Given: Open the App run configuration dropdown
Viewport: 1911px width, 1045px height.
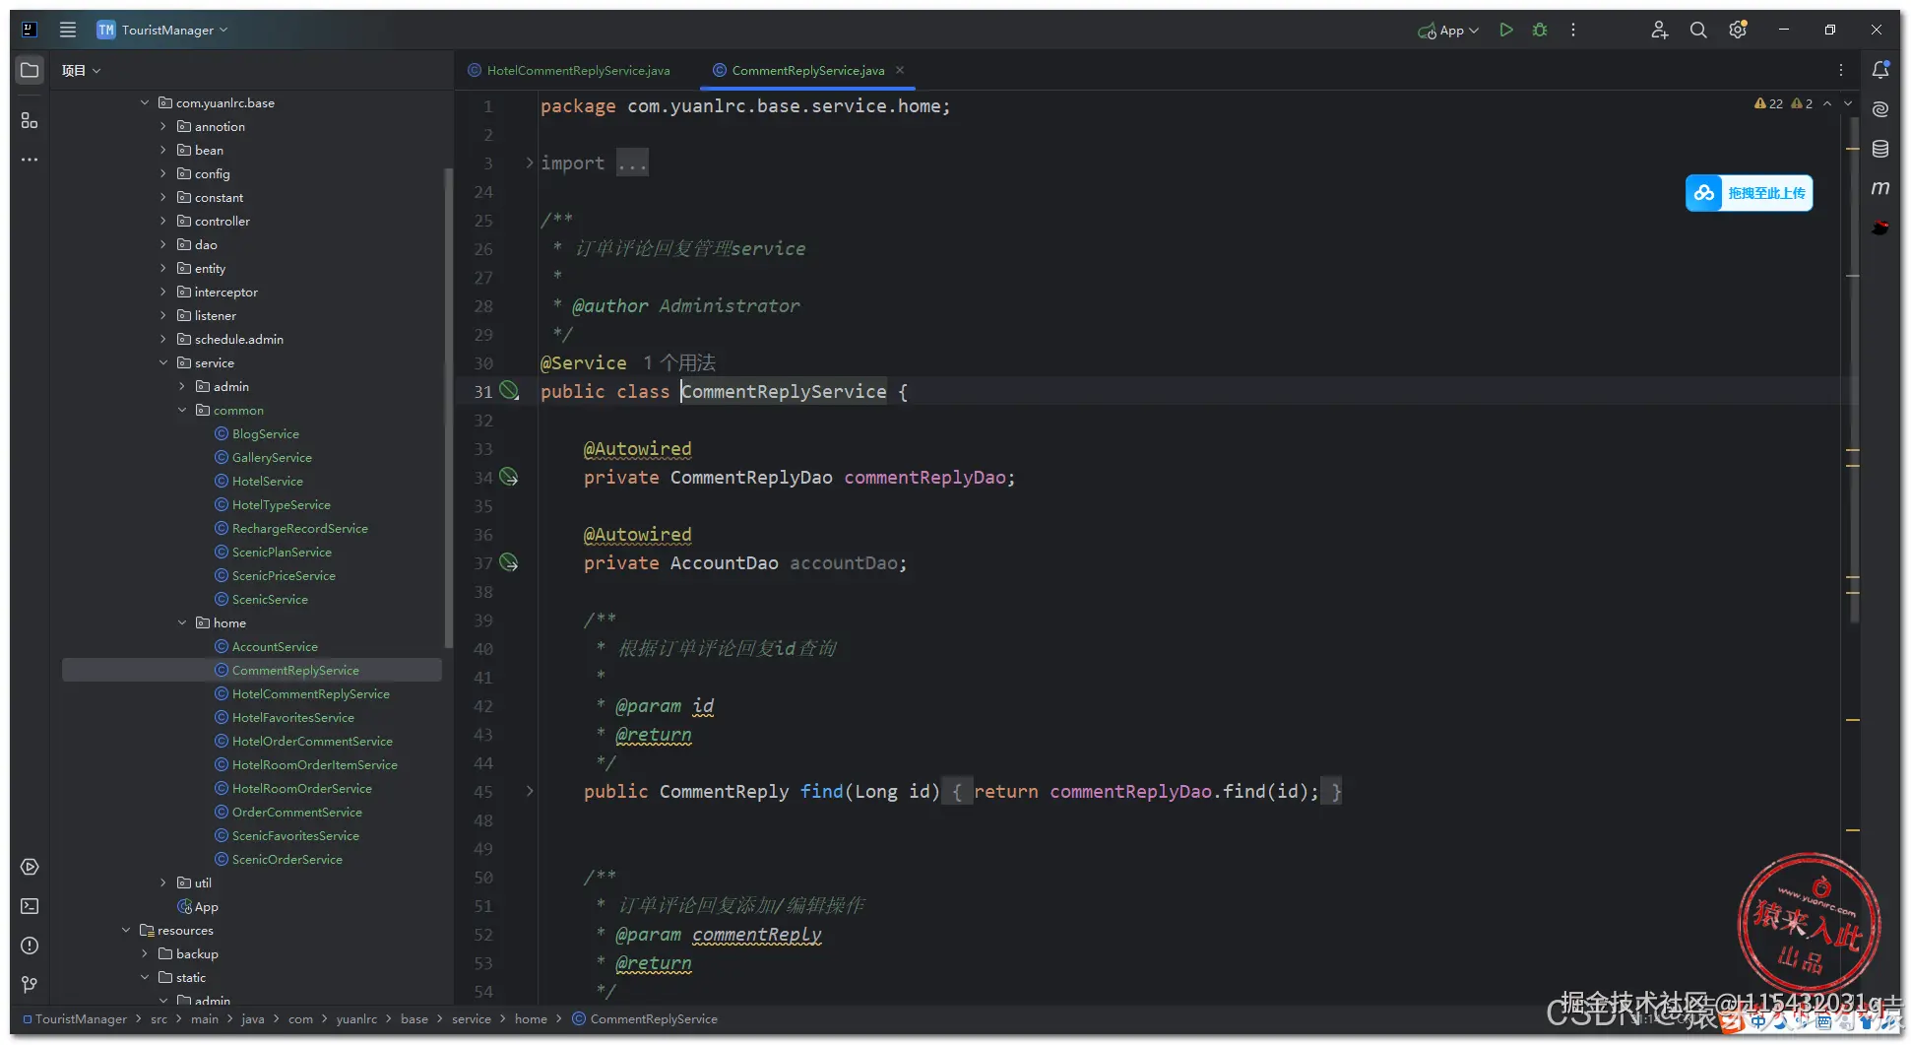Looking at the screenshot, I should click(x=1448, y=30).
